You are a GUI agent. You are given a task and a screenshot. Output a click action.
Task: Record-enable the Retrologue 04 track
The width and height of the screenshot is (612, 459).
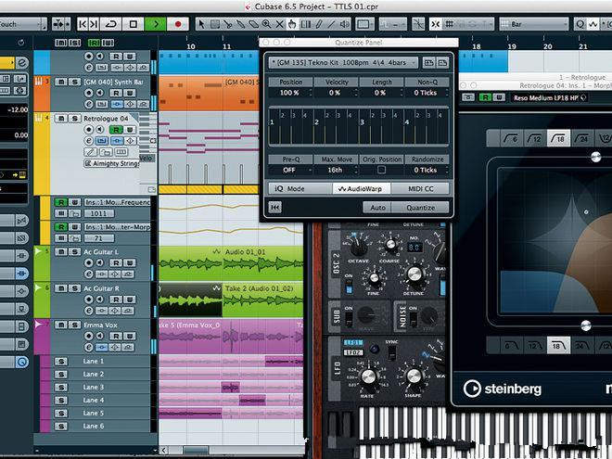click(89, 129)
